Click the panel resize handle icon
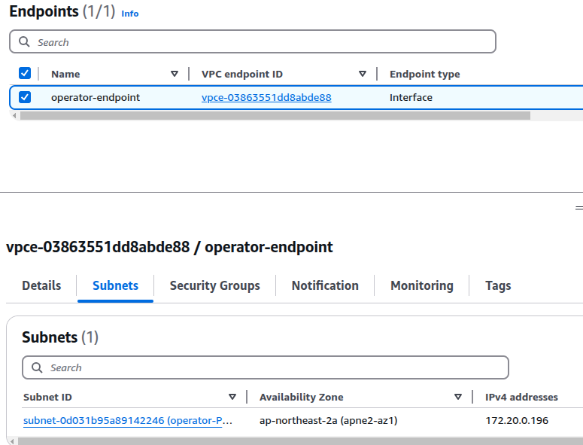Screen dimensions: 583x445 click(578, 208)
